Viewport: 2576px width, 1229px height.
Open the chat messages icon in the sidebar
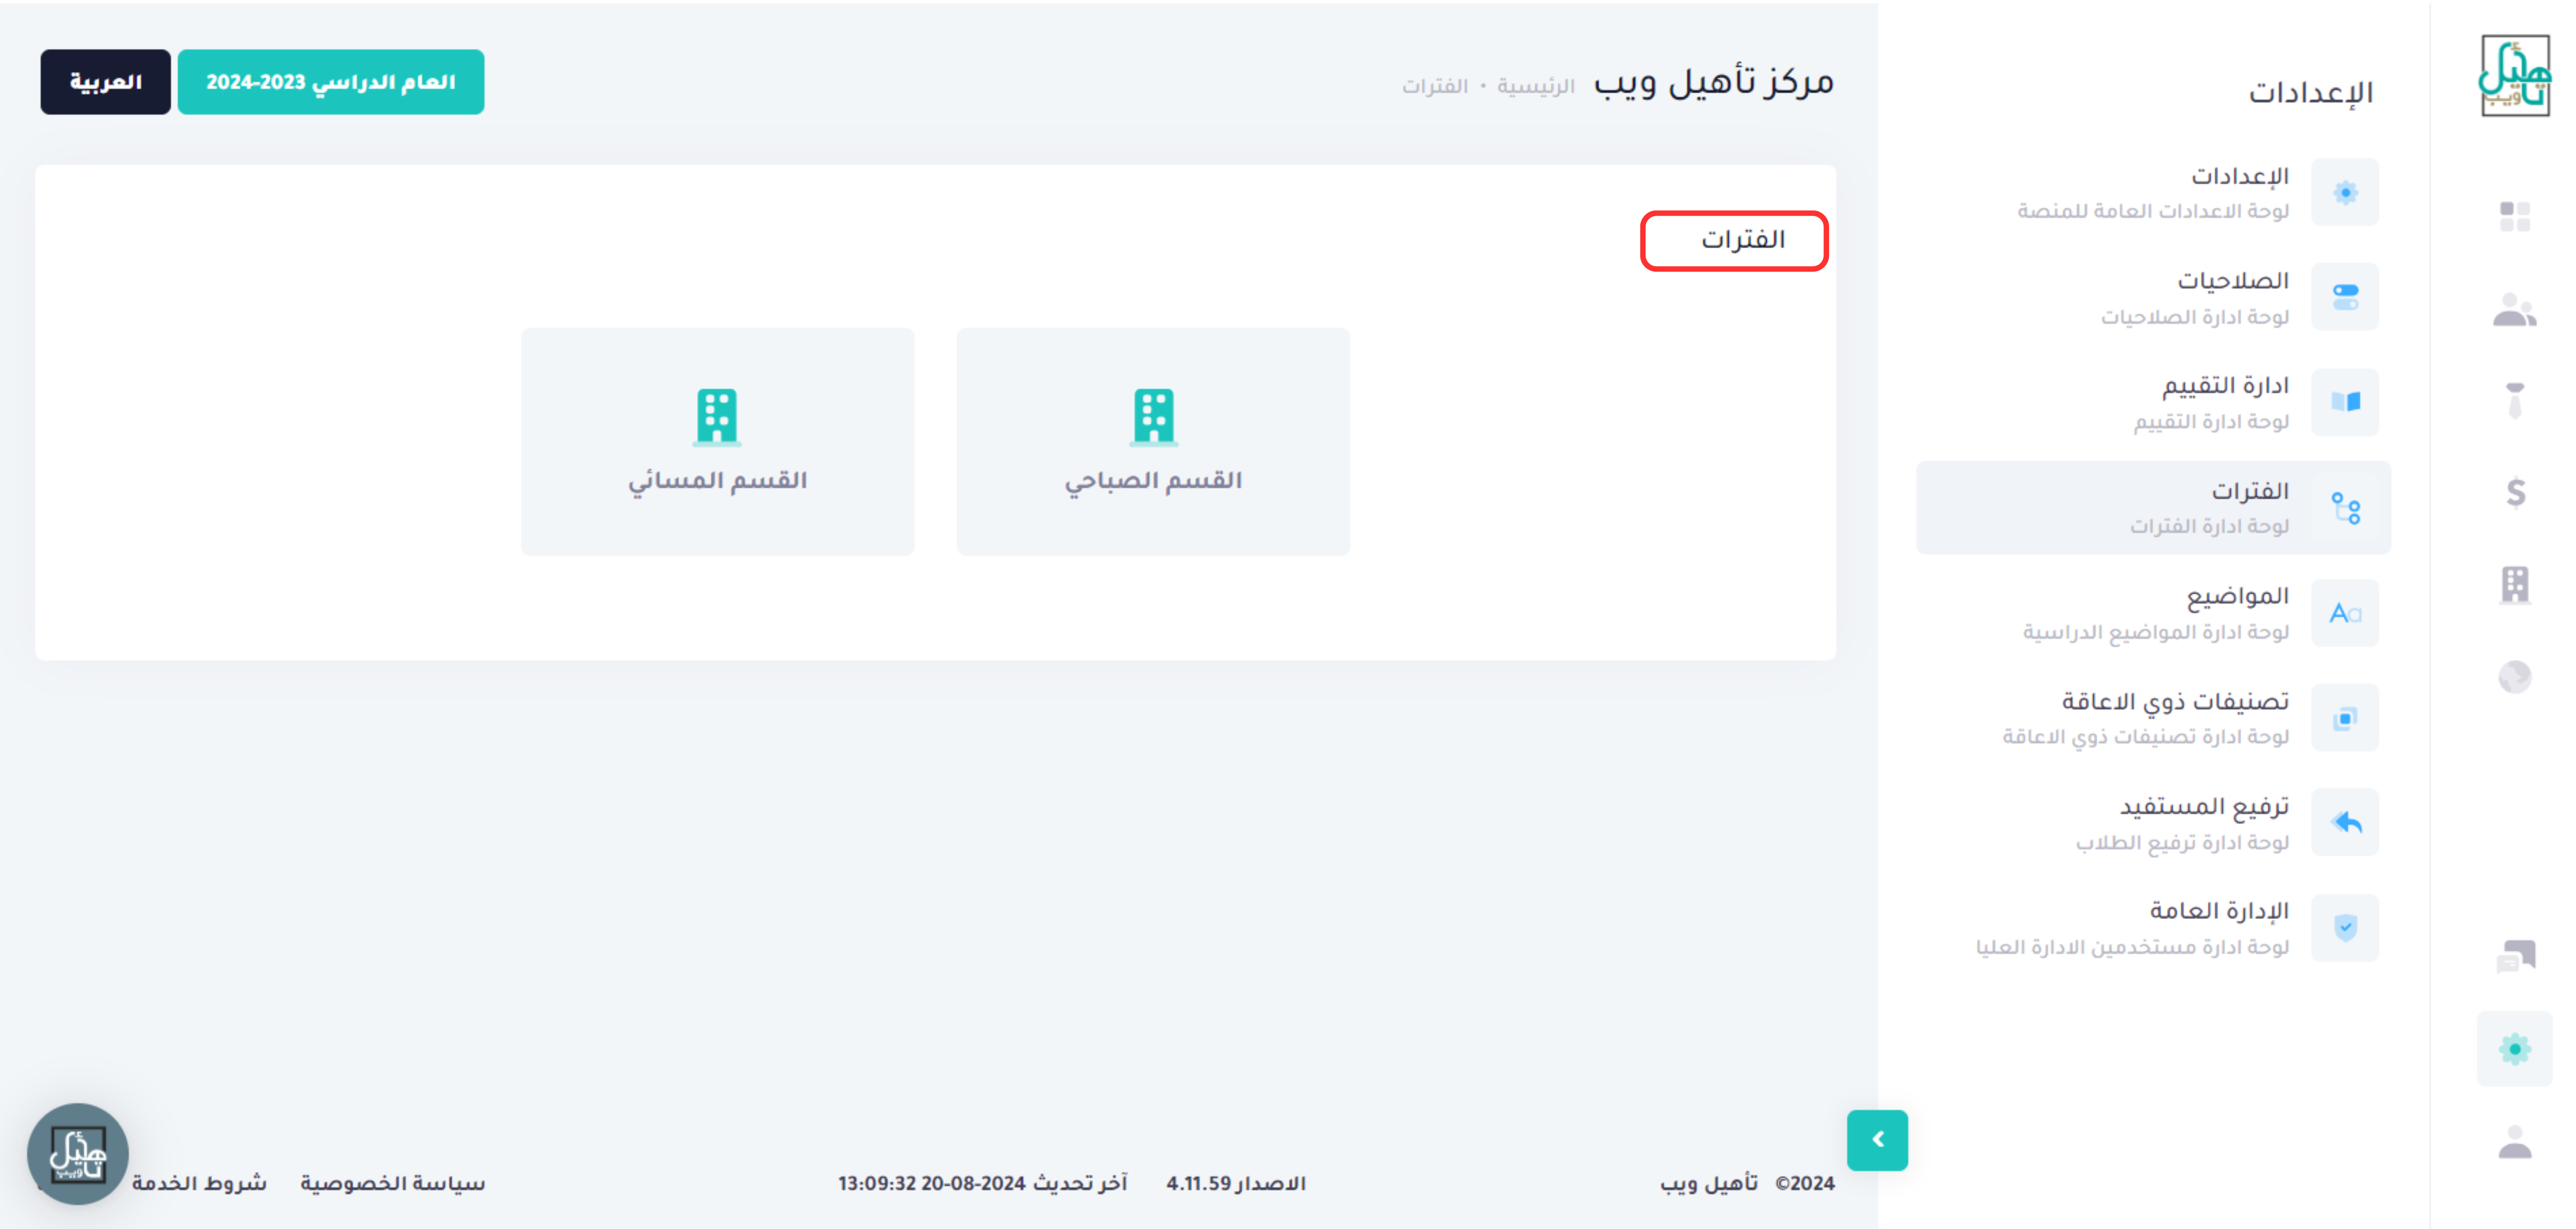2515,956
